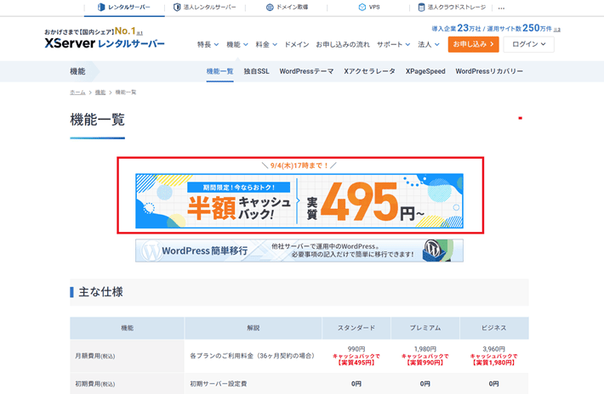Select the Xアクセラレータ tab
The height and width of the screenshot is (394, 604).
(369, 71)
